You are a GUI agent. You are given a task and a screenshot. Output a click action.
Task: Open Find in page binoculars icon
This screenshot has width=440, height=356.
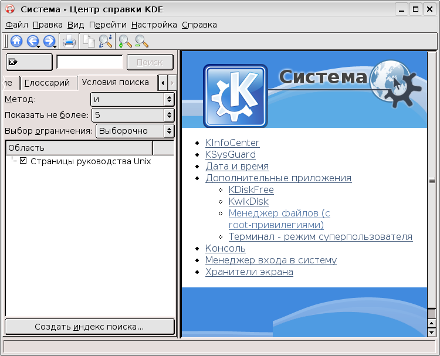pyautogui.click(x=106, y=41)
